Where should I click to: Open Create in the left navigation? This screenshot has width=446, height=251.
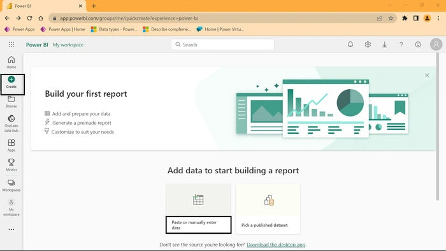pyautogui.click(x=11, y=82)
